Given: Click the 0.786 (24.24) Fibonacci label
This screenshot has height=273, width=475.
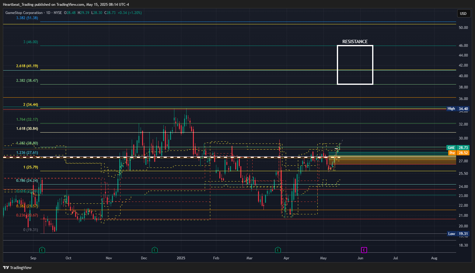Looking at the screenshot, I should (x=27, y=181).
